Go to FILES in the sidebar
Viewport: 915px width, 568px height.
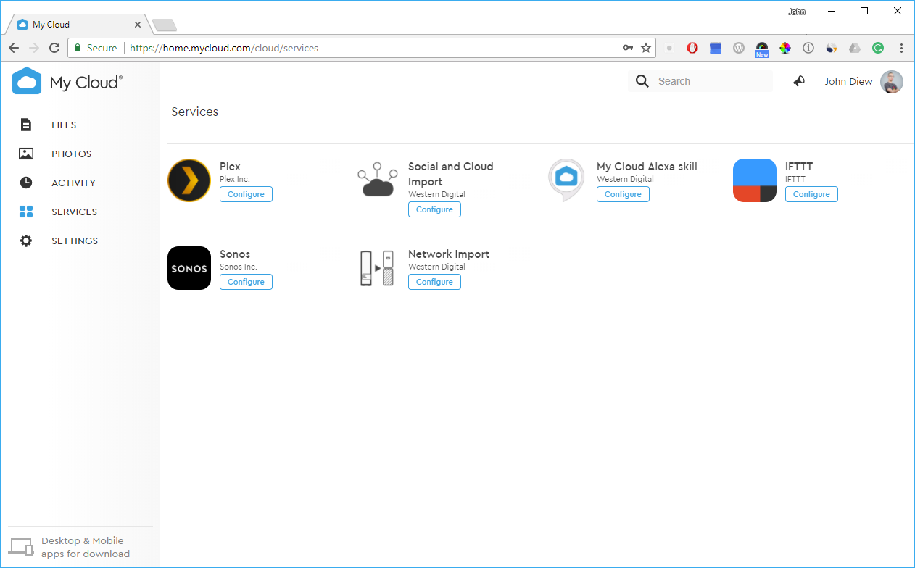64,125
